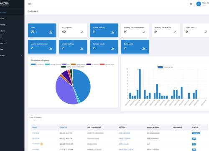Click the warning triangle in the Under maintenance card

[x=51, y=49]
